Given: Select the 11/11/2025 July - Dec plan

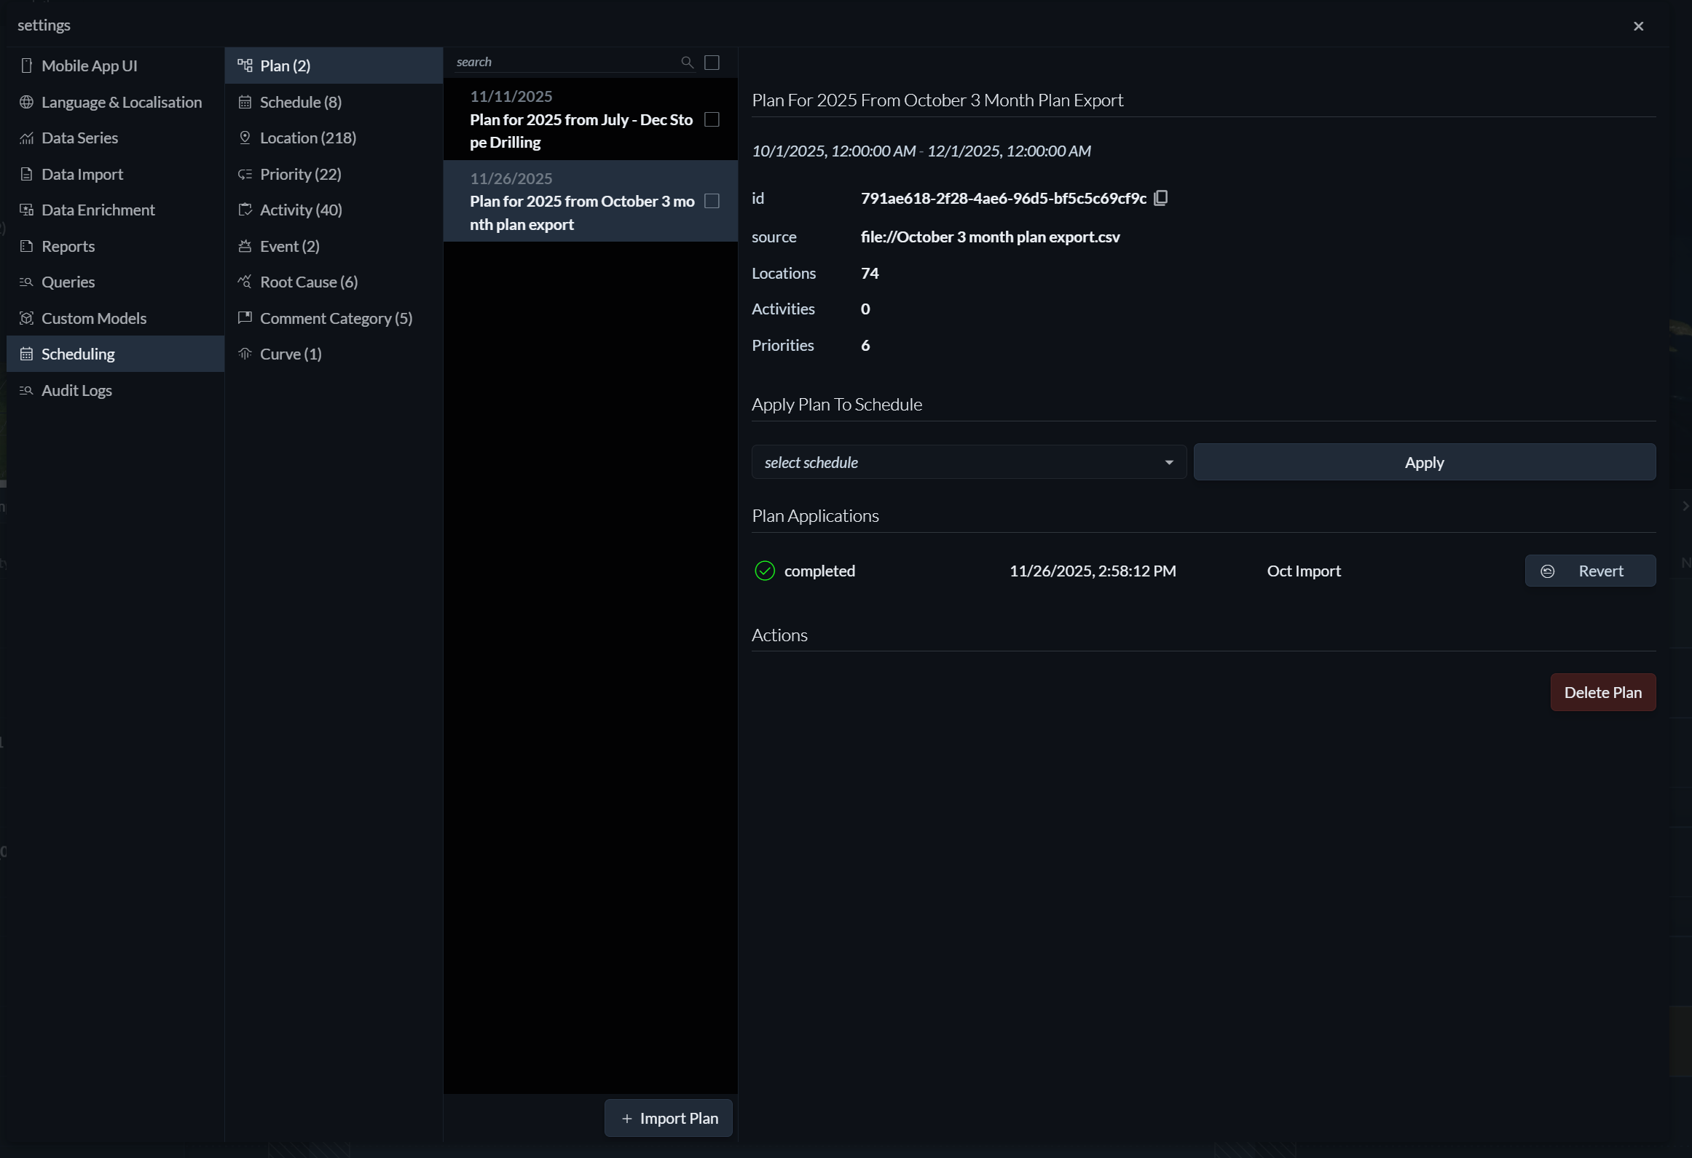Looking at the screenshot, I should (x=590, y=119).
